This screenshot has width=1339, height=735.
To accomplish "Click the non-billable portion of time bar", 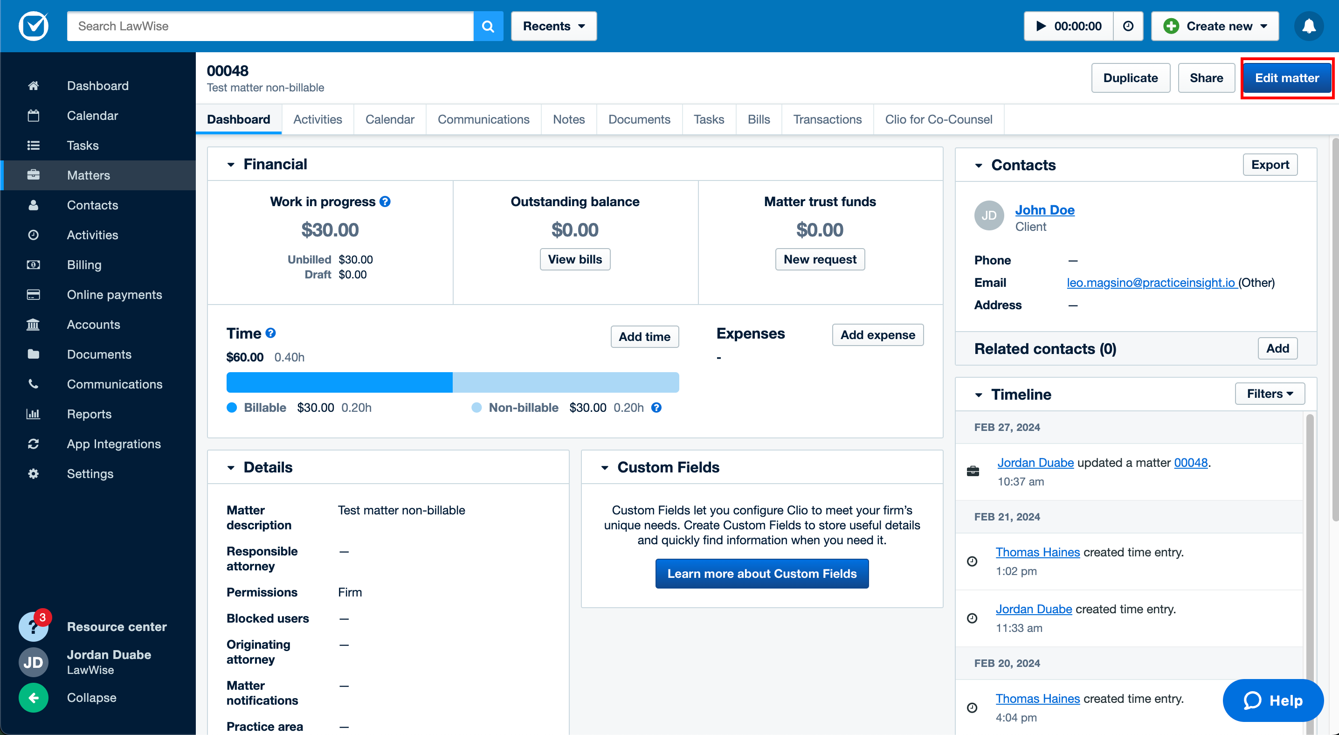I will pos(566,382).
